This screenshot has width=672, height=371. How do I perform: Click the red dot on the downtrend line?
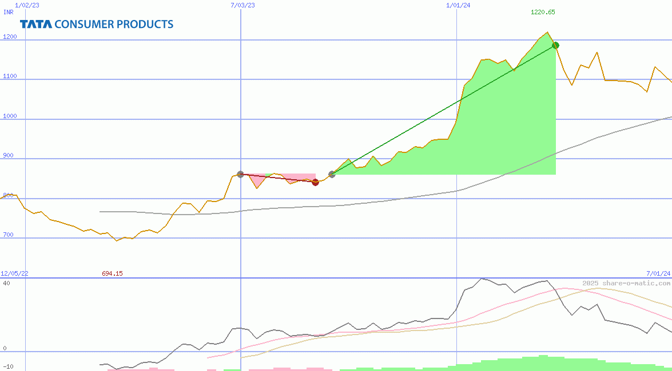315,182
